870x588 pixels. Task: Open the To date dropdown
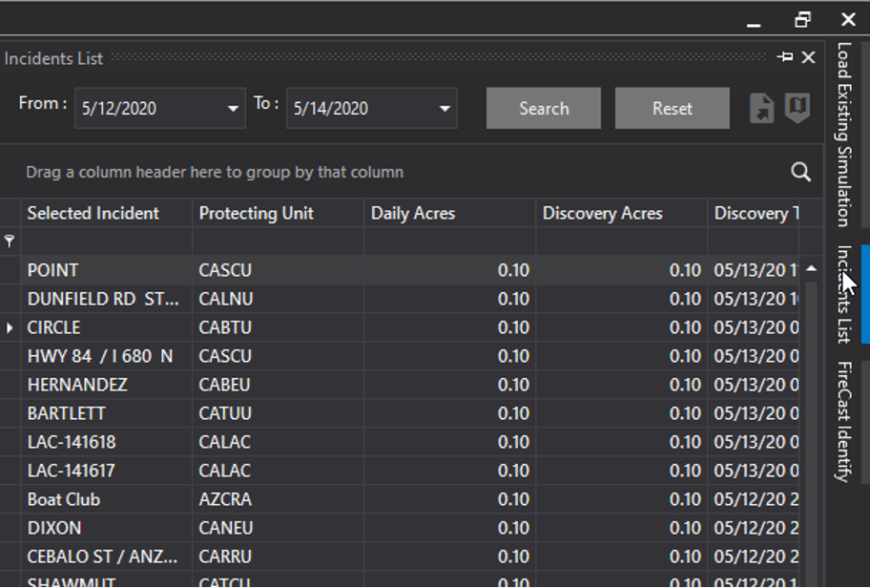[x=445, y=109]
